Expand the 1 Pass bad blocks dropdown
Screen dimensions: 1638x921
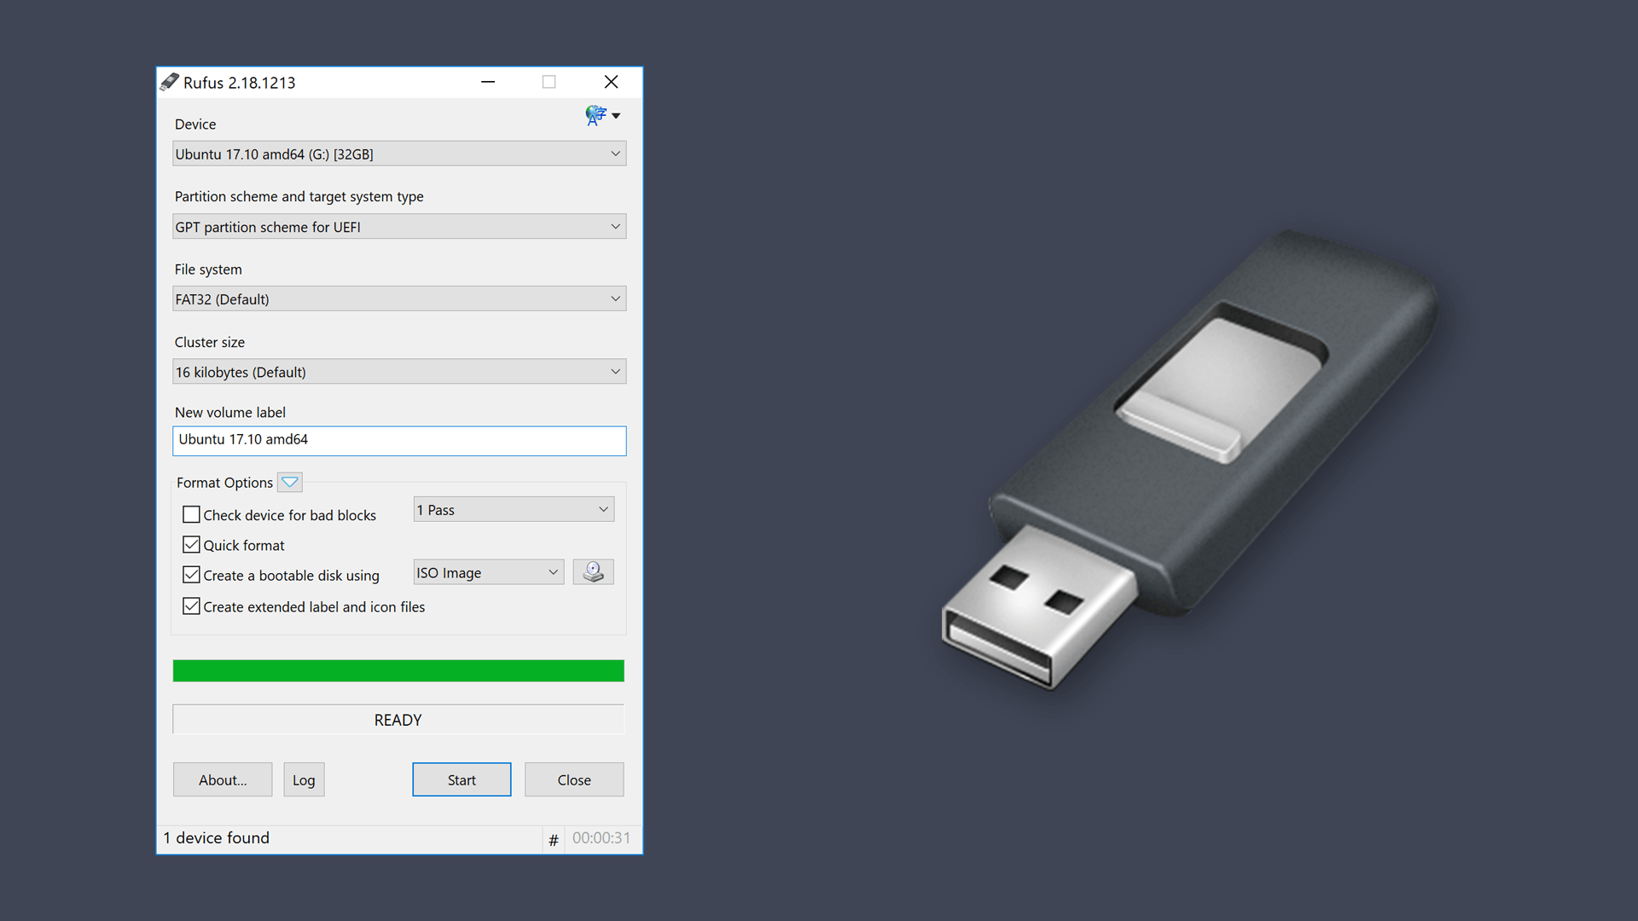point(601,509)
